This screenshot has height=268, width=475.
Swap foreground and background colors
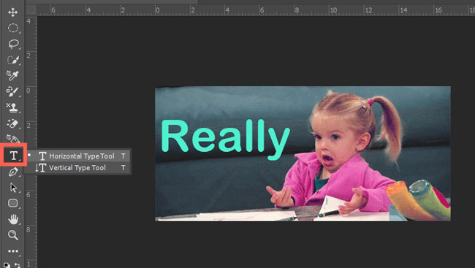click(18, 265)
